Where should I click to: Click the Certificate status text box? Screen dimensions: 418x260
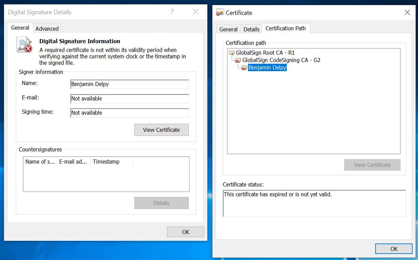point(315,203)
